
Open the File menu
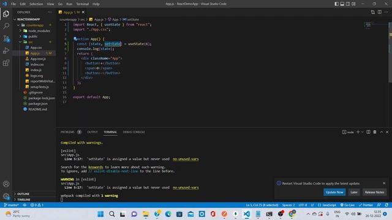[x=13, y=4]
